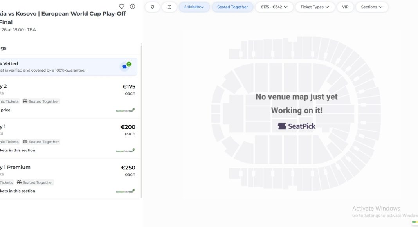Click the FootballTicketNet logo on €200 listing
The width and height of the screenshot is (418, 227).
click(x=125, y=151)
